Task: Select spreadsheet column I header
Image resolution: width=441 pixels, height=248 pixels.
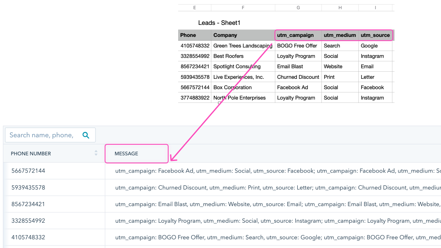Action: pyautogui.click(x=375, y=8)
